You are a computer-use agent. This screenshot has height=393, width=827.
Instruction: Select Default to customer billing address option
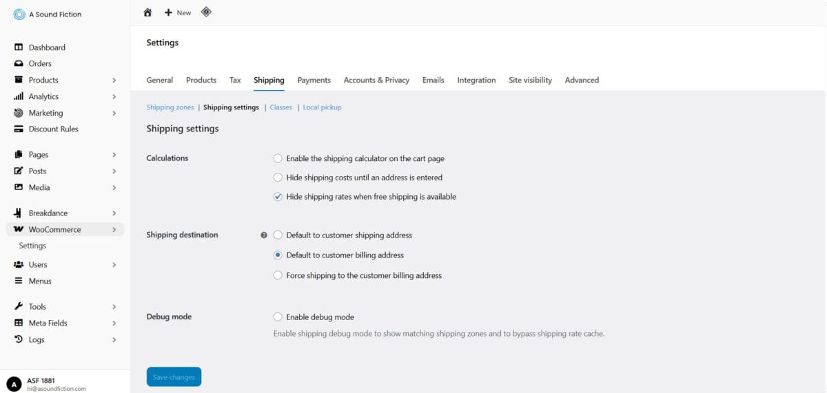click(278, 255)
